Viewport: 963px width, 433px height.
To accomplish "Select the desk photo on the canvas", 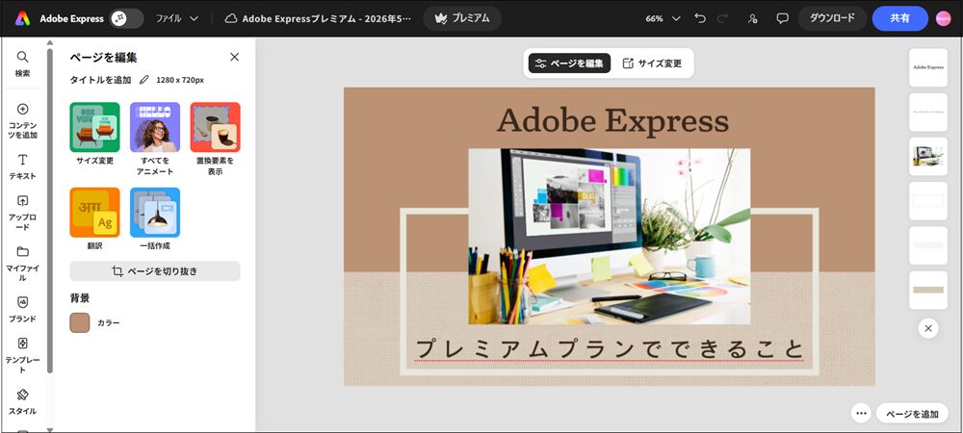I will point(610,236).
